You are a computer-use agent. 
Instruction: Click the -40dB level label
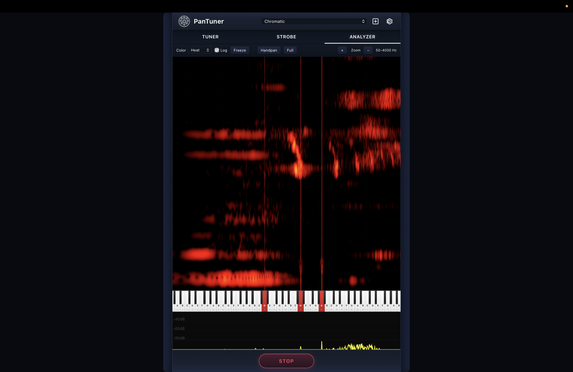pos(179,319)
